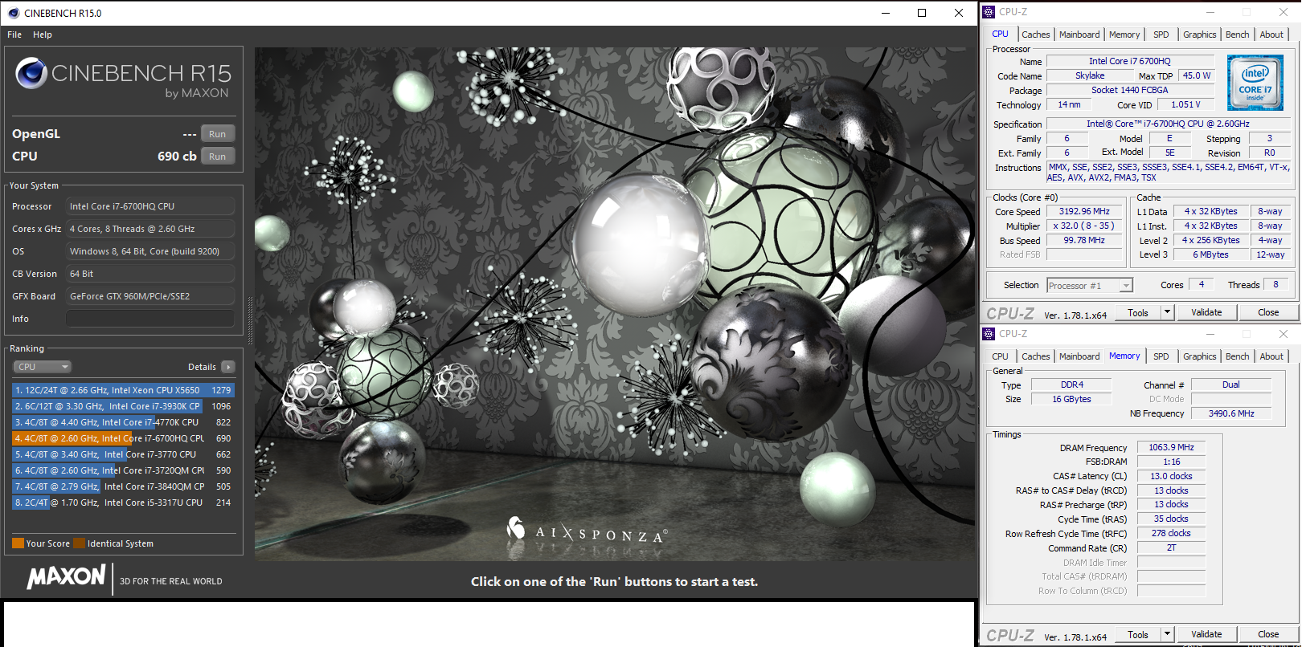
Task: Switch to Caches tab in top CPU-Z
Action: tap(1035, 35)
